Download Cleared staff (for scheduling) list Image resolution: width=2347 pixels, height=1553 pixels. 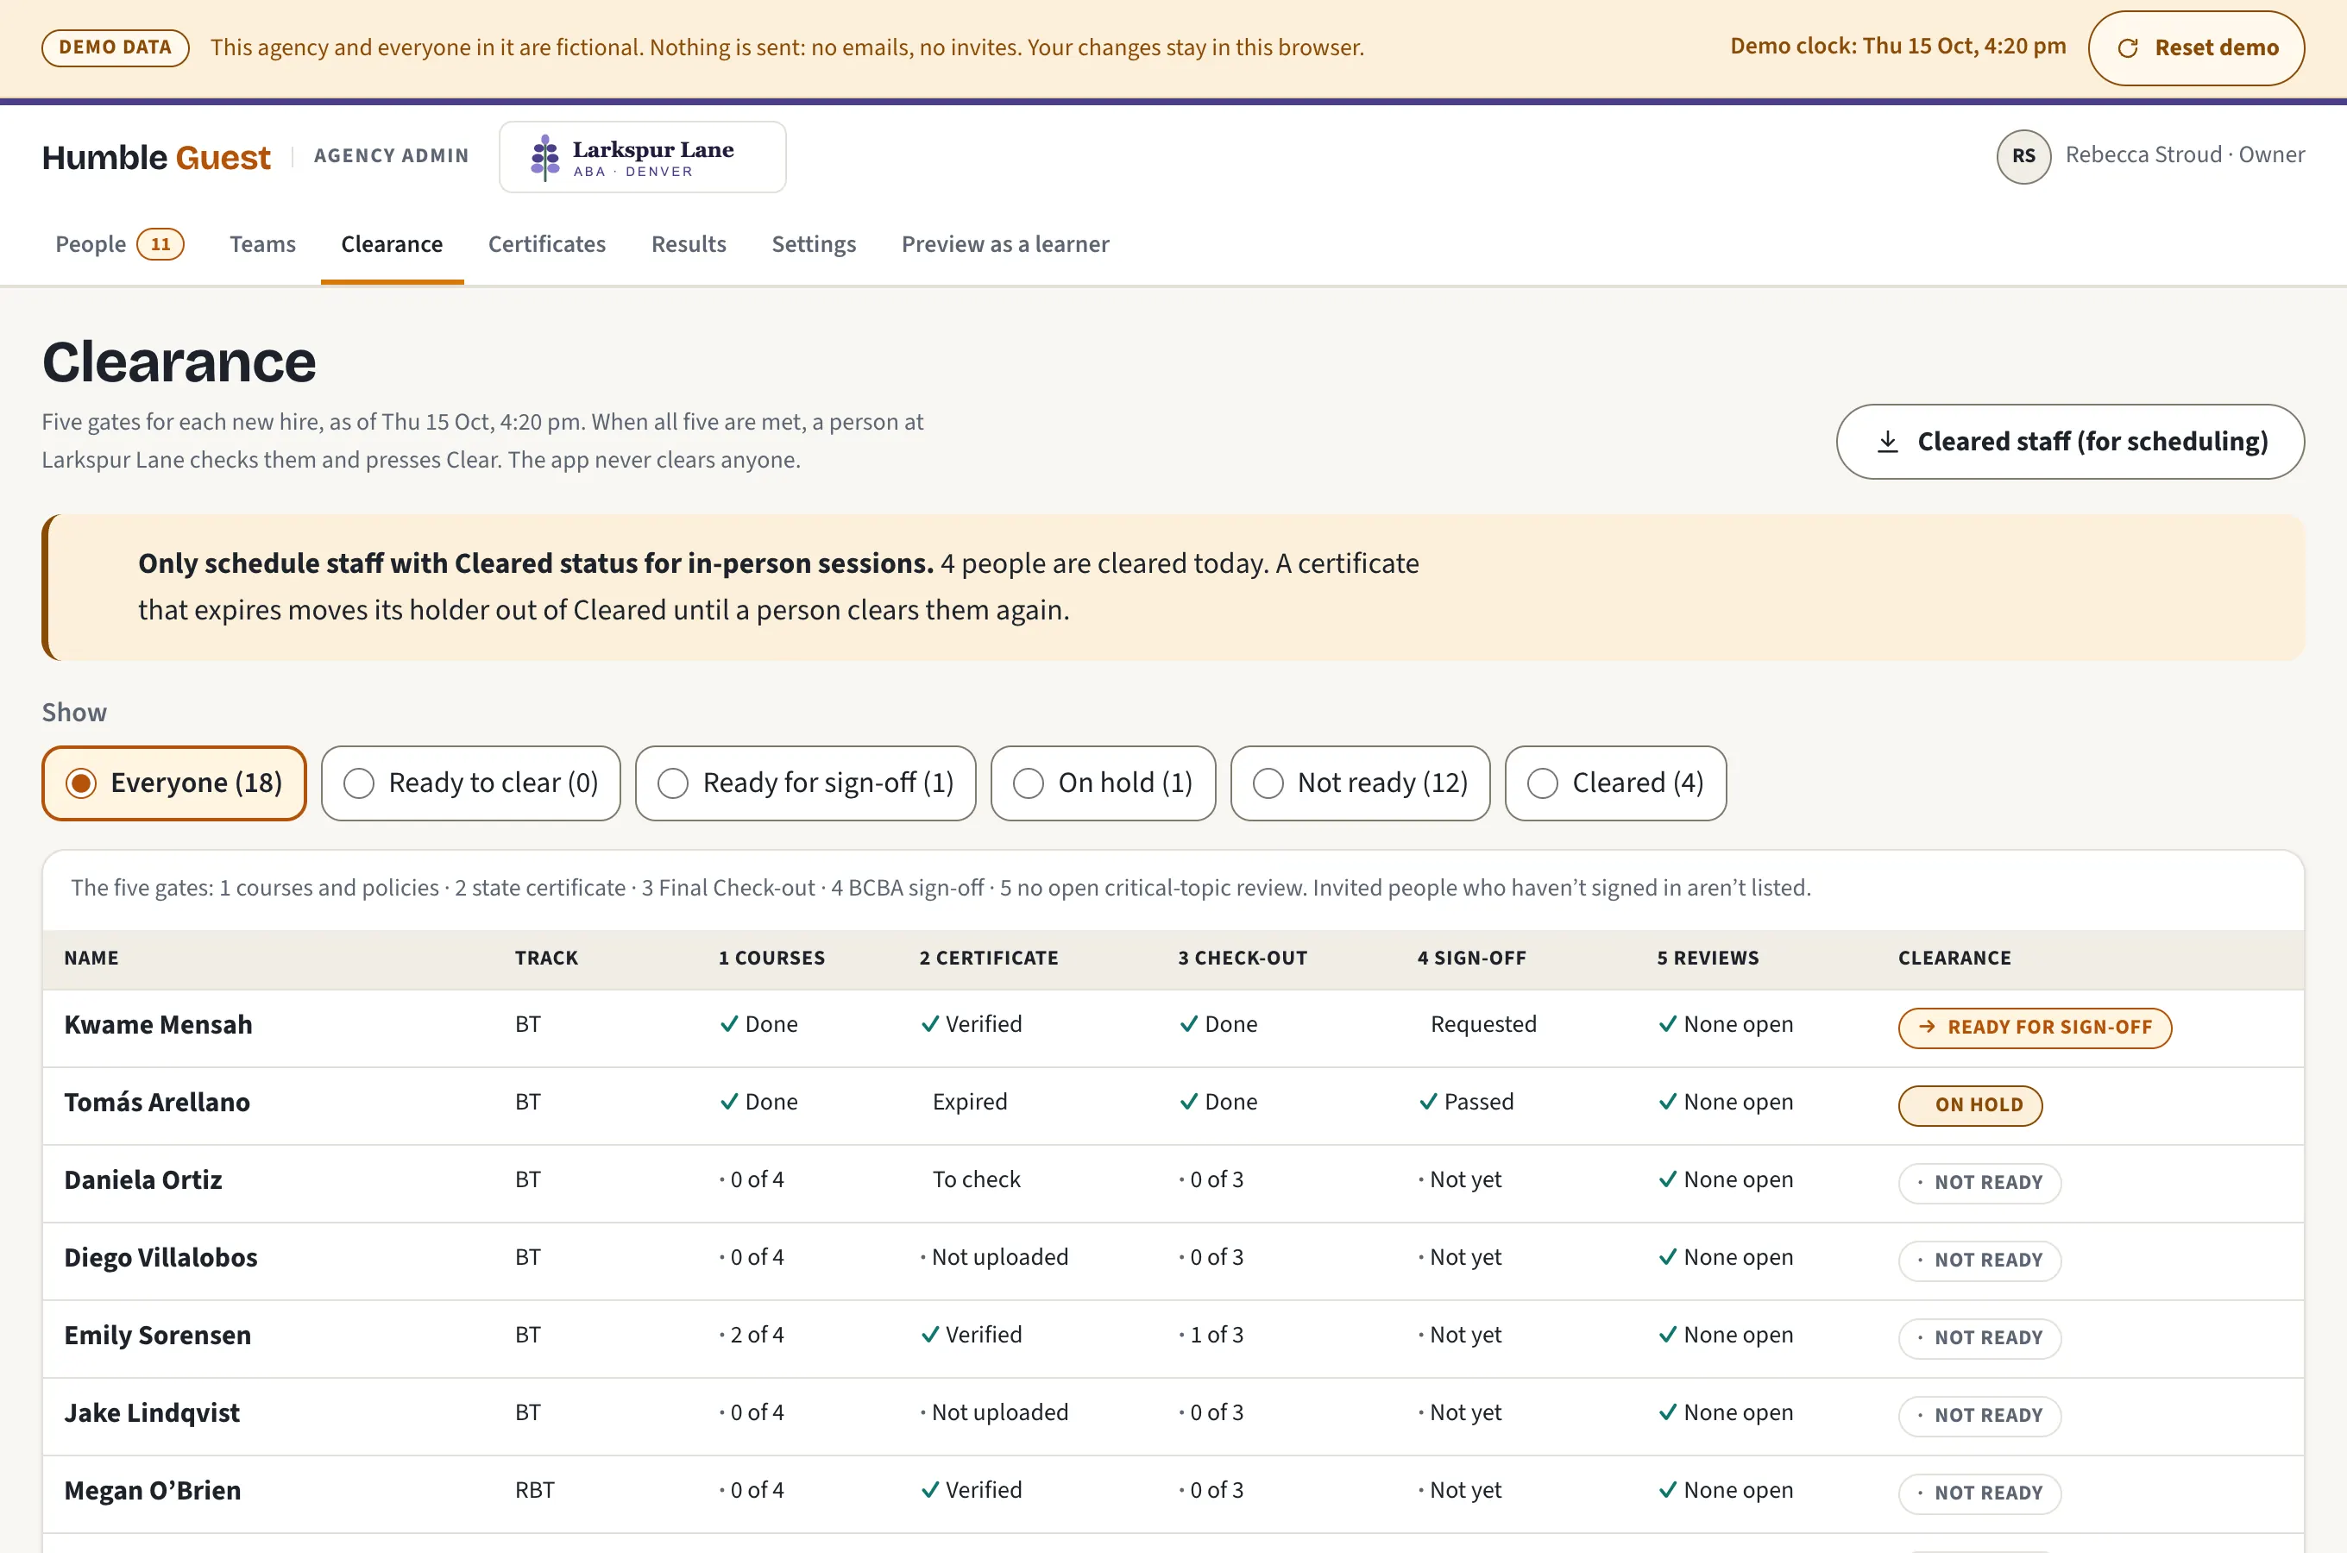point(2070,442)
